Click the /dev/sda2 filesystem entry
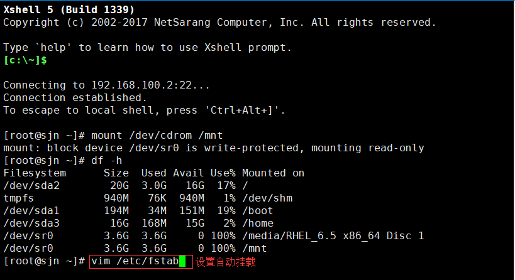Screen dimensions: 515x280 click(31, 186)
